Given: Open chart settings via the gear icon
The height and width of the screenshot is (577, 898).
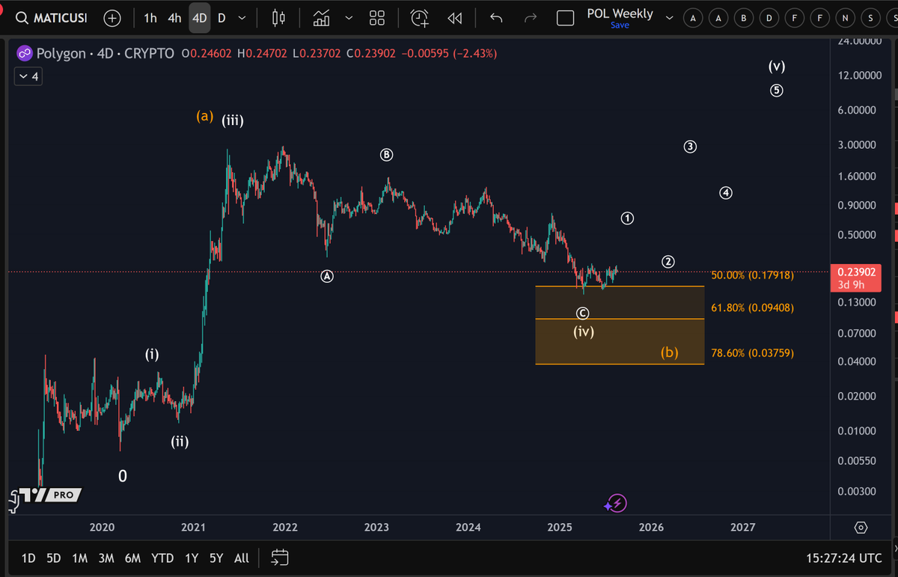Looking at the screenshot, I should (861, 527).
